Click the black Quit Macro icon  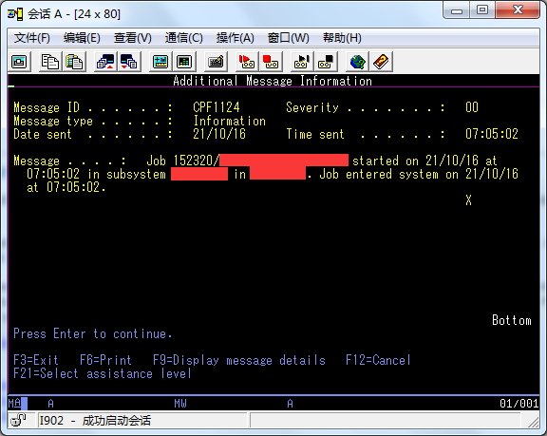click(x=326, y=62)
